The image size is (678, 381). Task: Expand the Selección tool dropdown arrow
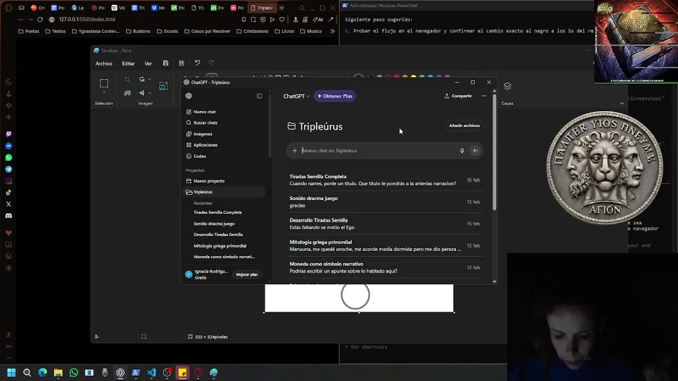(x=104, y=92)
